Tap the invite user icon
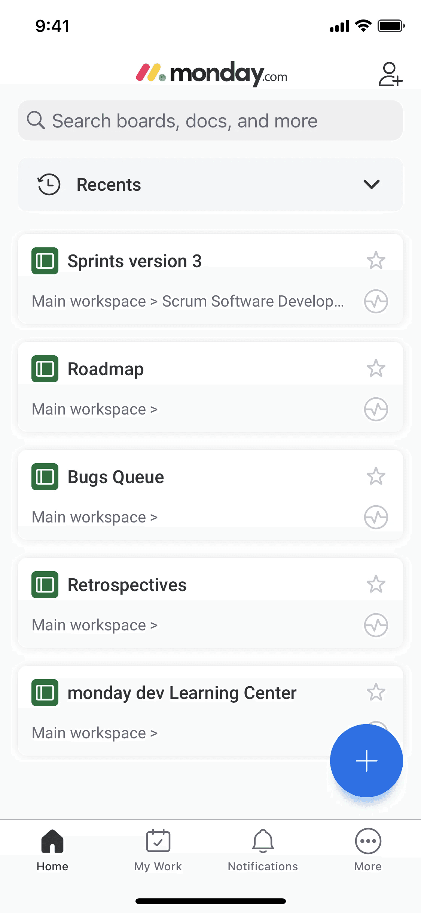Image resolution: width=421 pixels, height=913 pixels. (x=390, y=74)
